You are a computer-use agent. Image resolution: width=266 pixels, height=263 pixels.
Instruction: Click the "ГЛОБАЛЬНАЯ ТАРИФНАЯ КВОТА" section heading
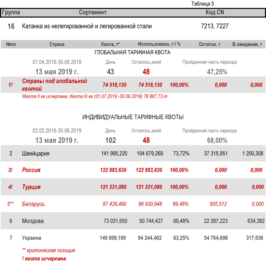pyautogui.click(x=132, y=53)
